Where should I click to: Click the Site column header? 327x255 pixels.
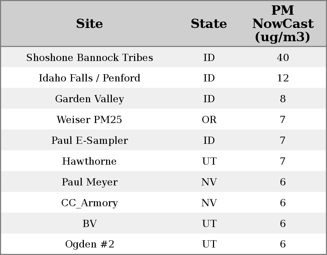pos(90,24)
